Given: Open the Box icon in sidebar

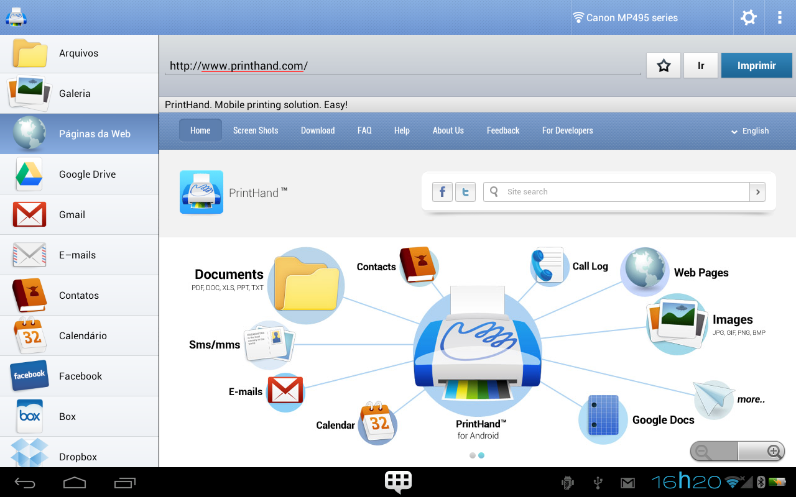Looking at the screenshot, I should (x=29, y=416).
